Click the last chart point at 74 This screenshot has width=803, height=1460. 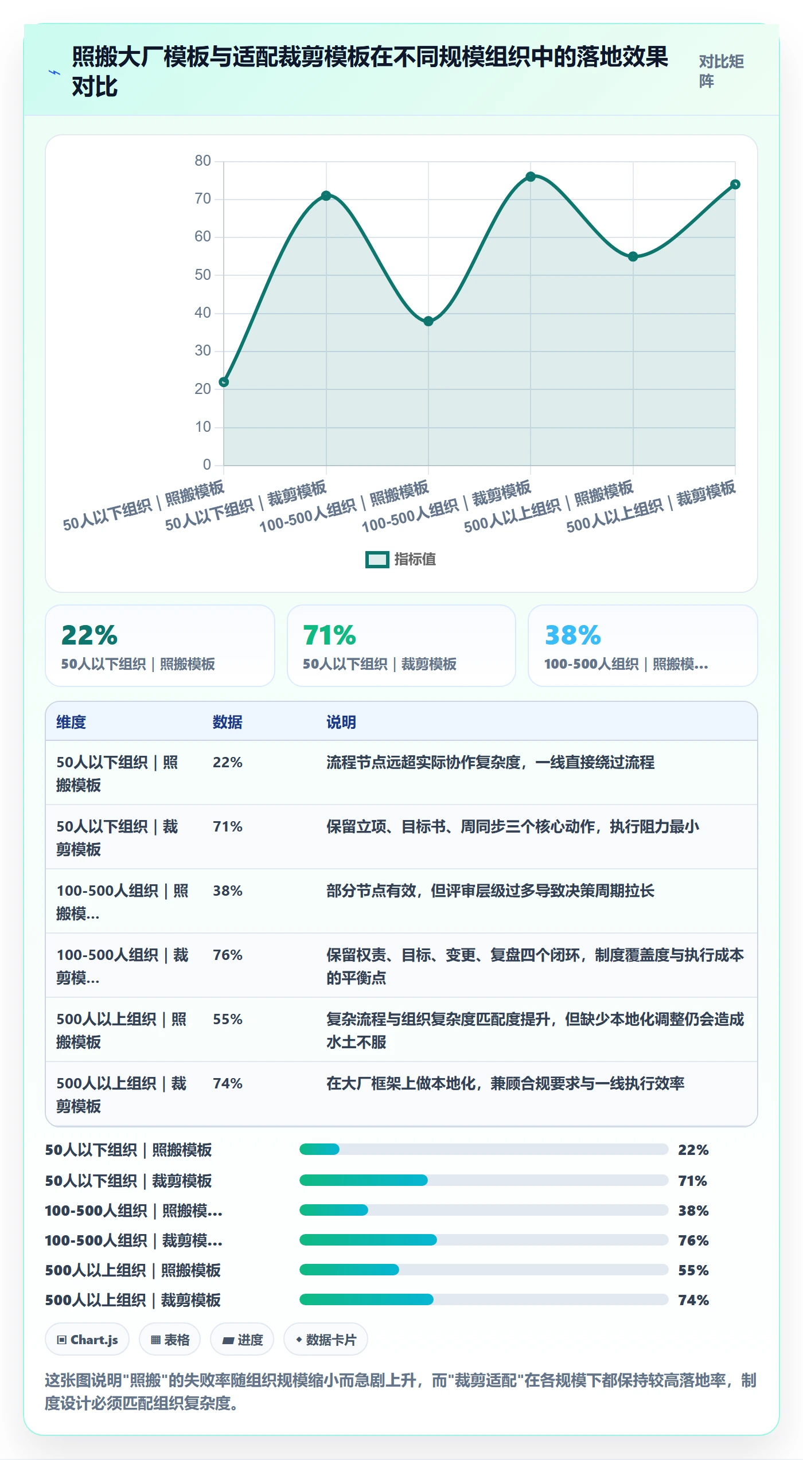pyautogui.click(x=735, y=184)
